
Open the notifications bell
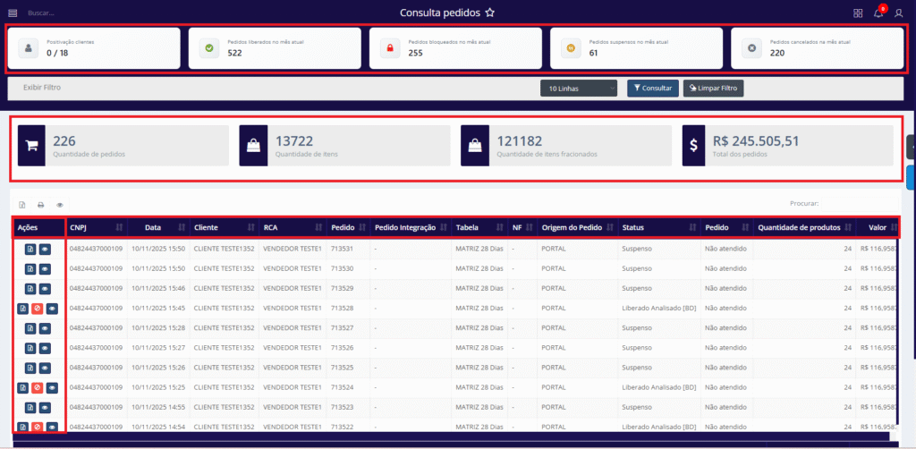click(x=878, y=13)
